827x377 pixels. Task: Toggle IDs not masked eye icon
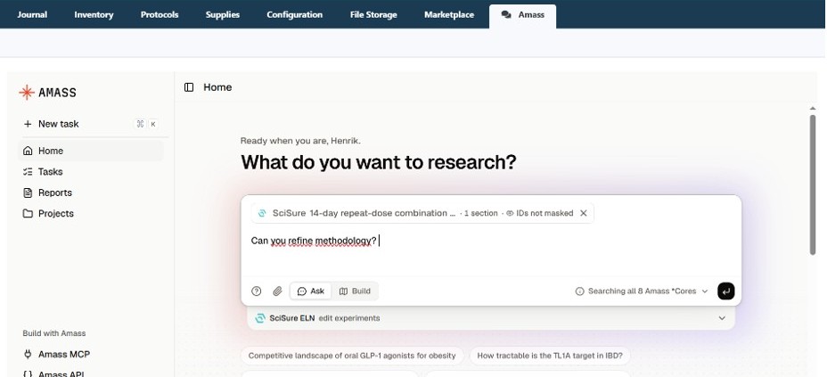[x=510, y=214]
